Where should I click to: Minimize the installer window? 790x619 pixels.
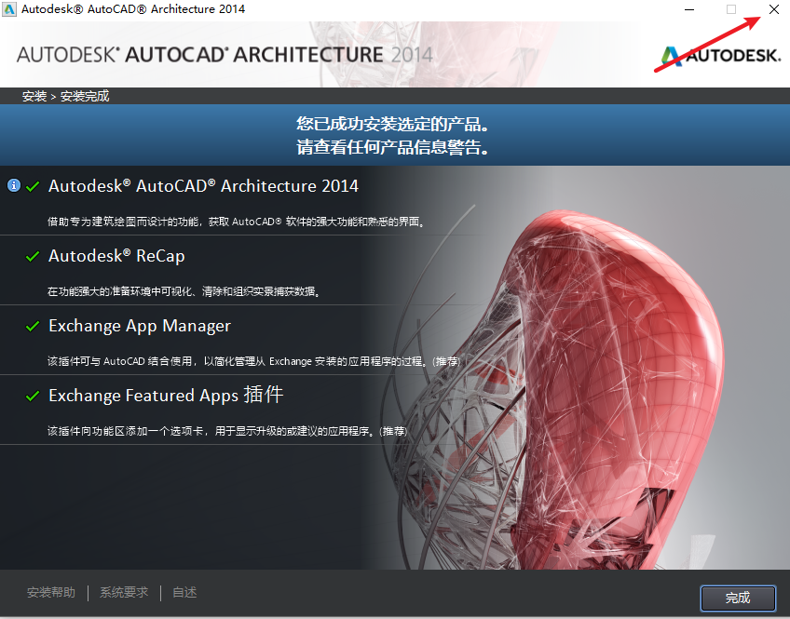tap(688, 9)
